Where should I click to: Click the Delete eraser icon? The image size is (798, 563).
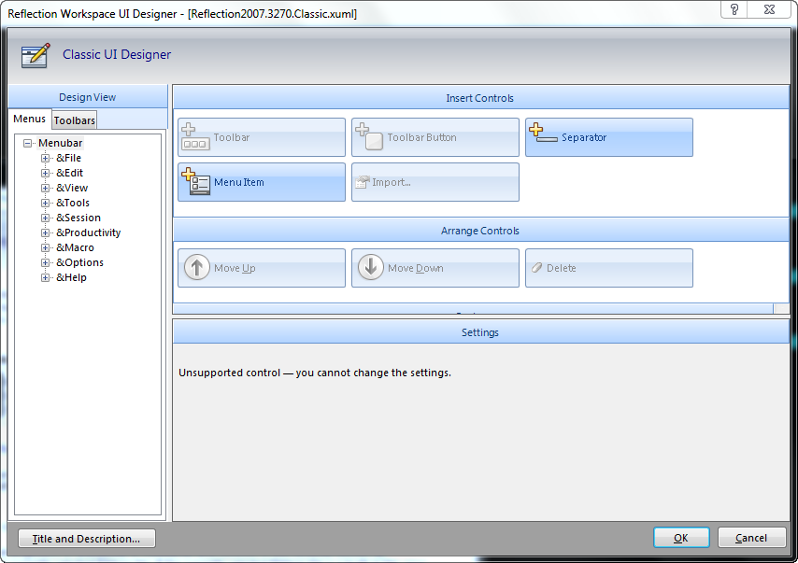click(x=536, y=268)
